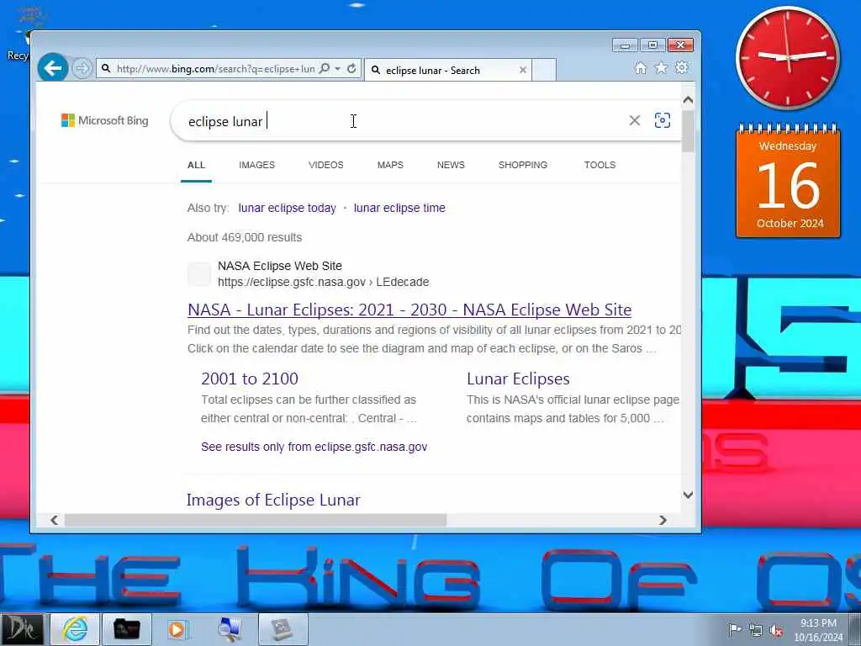Open 'Images of Eclipse Lunar' heading

tap(273, 500)
